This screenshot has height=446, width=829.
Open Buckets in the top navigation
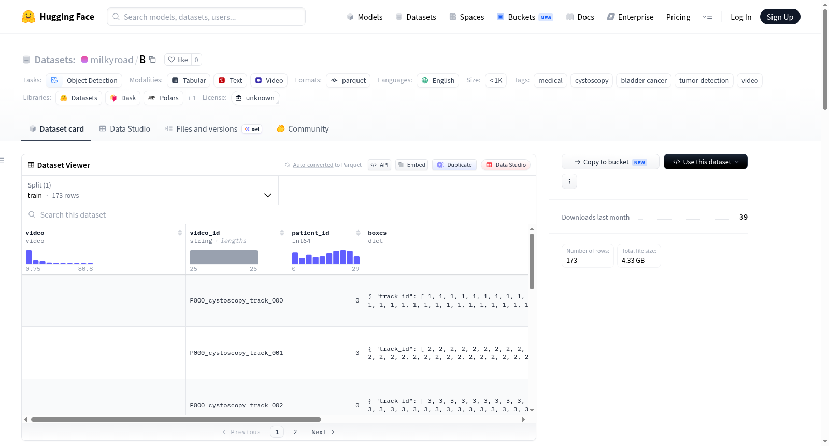[525, 17]
